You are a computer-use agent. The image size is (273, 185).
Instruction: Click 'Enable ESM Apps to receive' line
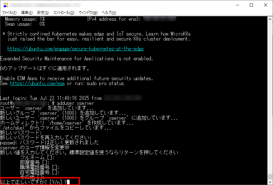tap(77, 79)
